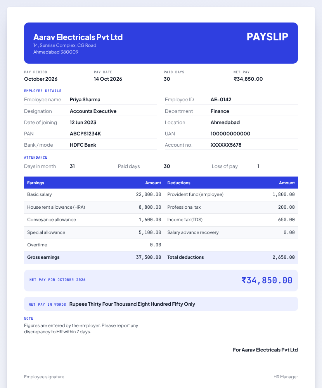Select the employee name Priya Sharma
The height and width of the screenshot is (388, 322).
click(85, 99)
